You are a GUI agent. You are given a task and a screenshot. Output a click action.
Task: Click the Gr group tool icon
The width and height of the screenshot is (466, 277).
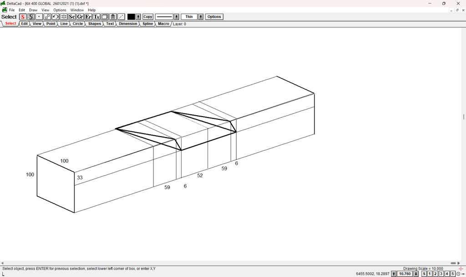point(80,17)
